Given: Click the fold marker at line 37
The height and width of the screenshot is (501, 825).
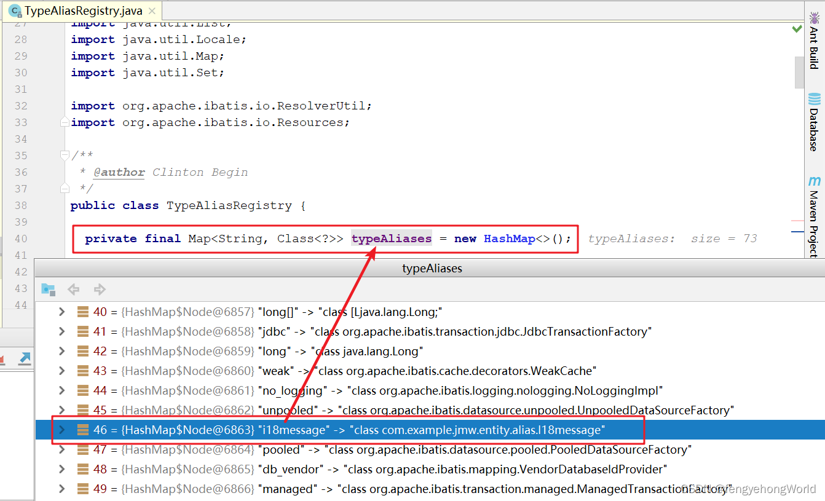Looking at the screenshot, I should point(65,188).
